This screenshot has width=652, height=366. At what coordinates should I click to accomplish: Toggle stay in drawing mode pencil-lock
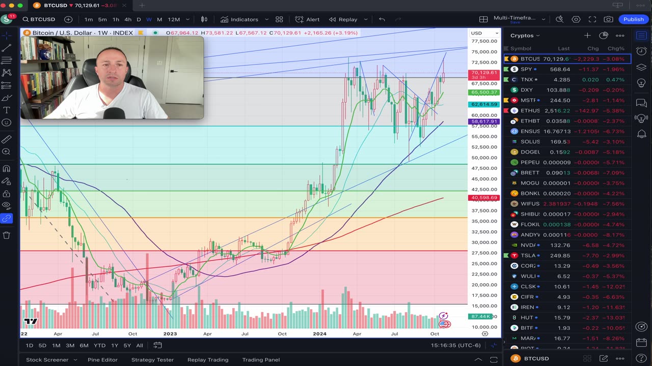(7, 181)
